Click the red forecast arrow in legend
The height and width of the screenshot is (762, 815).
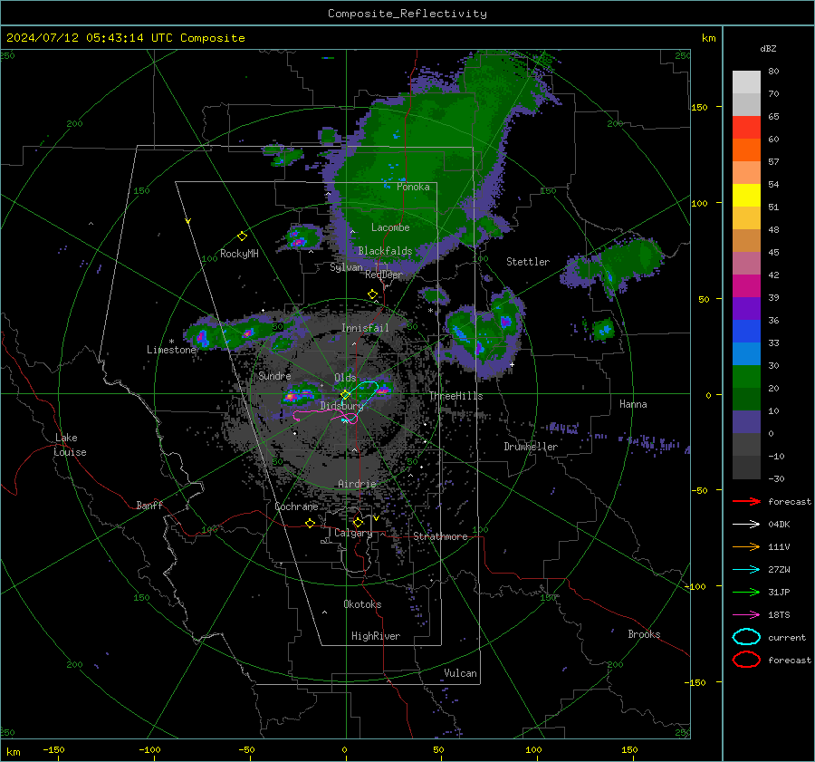pyautogui.click(x=746, y=501)
